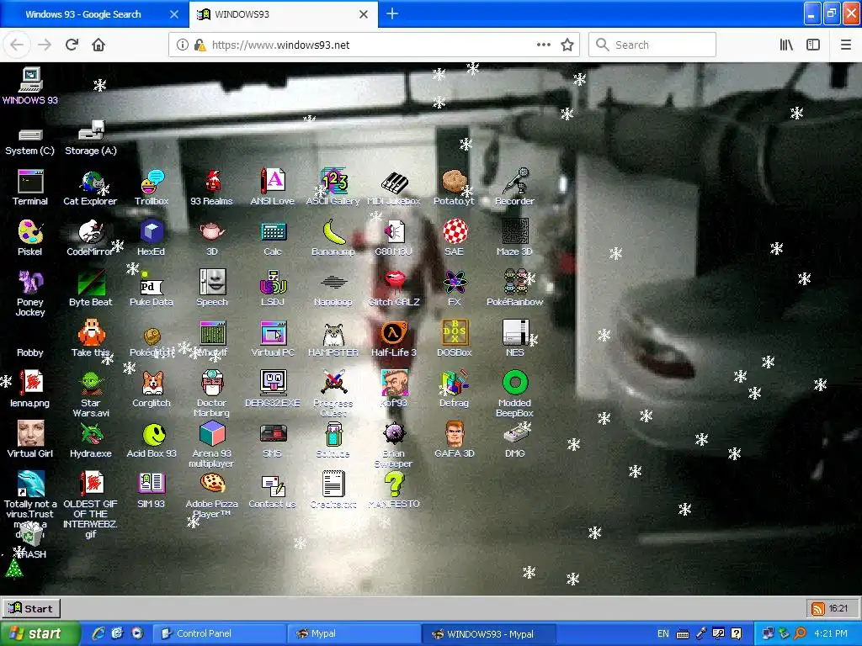Click the RSS feed tray icon
The image size is (862, 646).
pyautogui.click(x=818, y=609)
